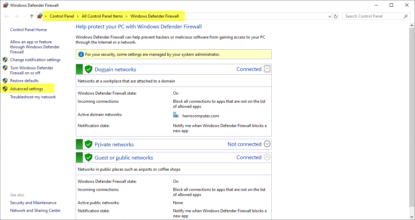Click the green shield beside Private networks
The image size is (415, 220).
coord(89,144)
